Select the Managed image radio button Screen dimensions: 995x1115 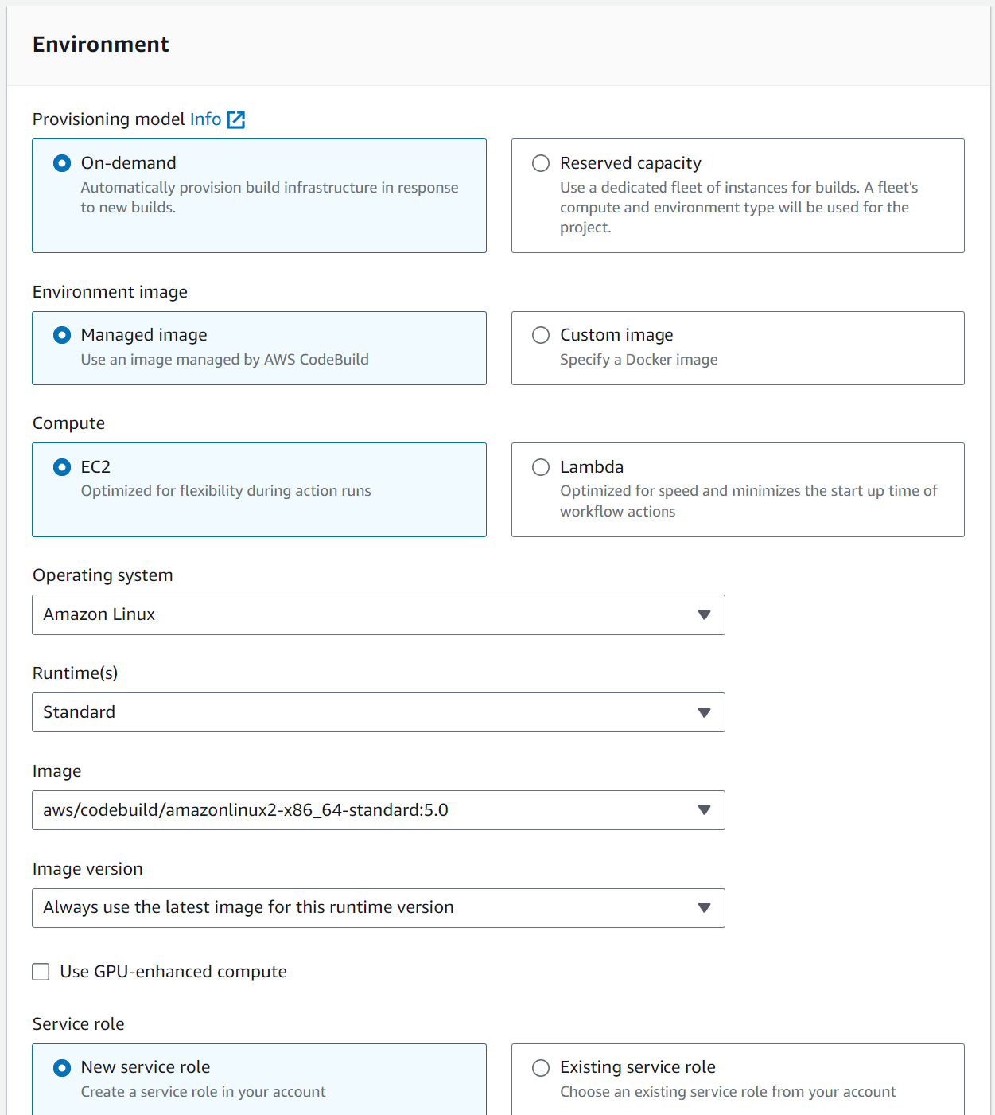62,335
